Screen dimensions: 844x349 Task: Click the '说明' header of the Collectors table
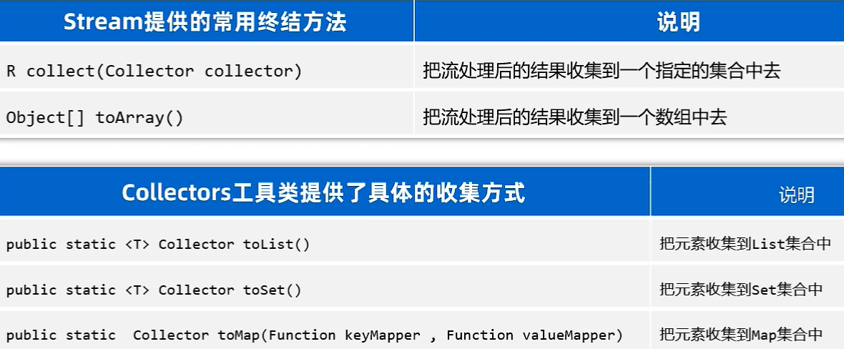(x=796, y=195)
